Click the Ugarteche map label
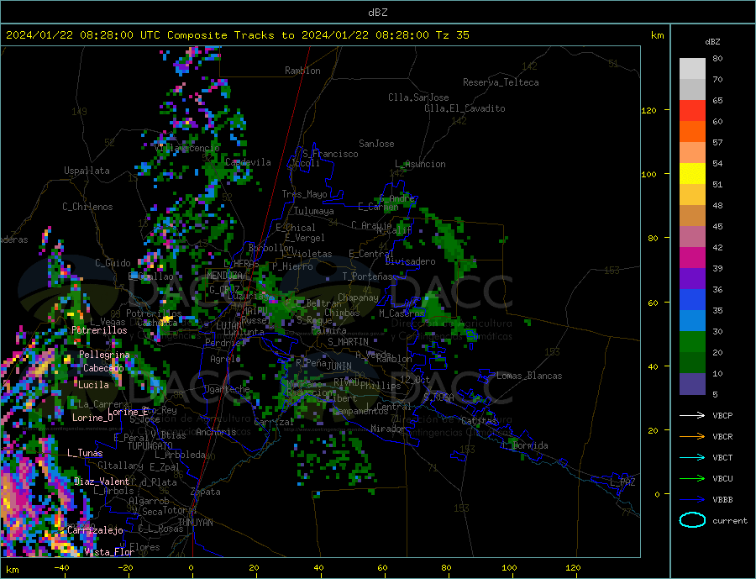756x579 pixels. pos(227,389)
